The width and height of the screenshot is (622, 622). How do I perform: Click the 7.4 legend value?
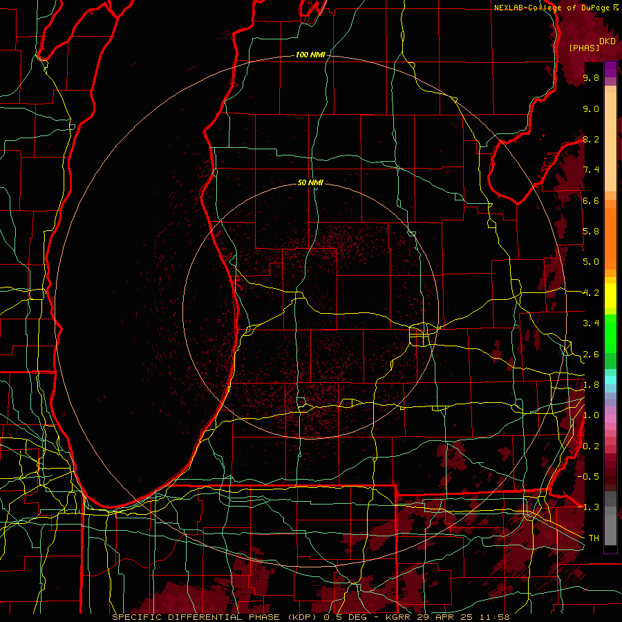click(x=591, y=170)
